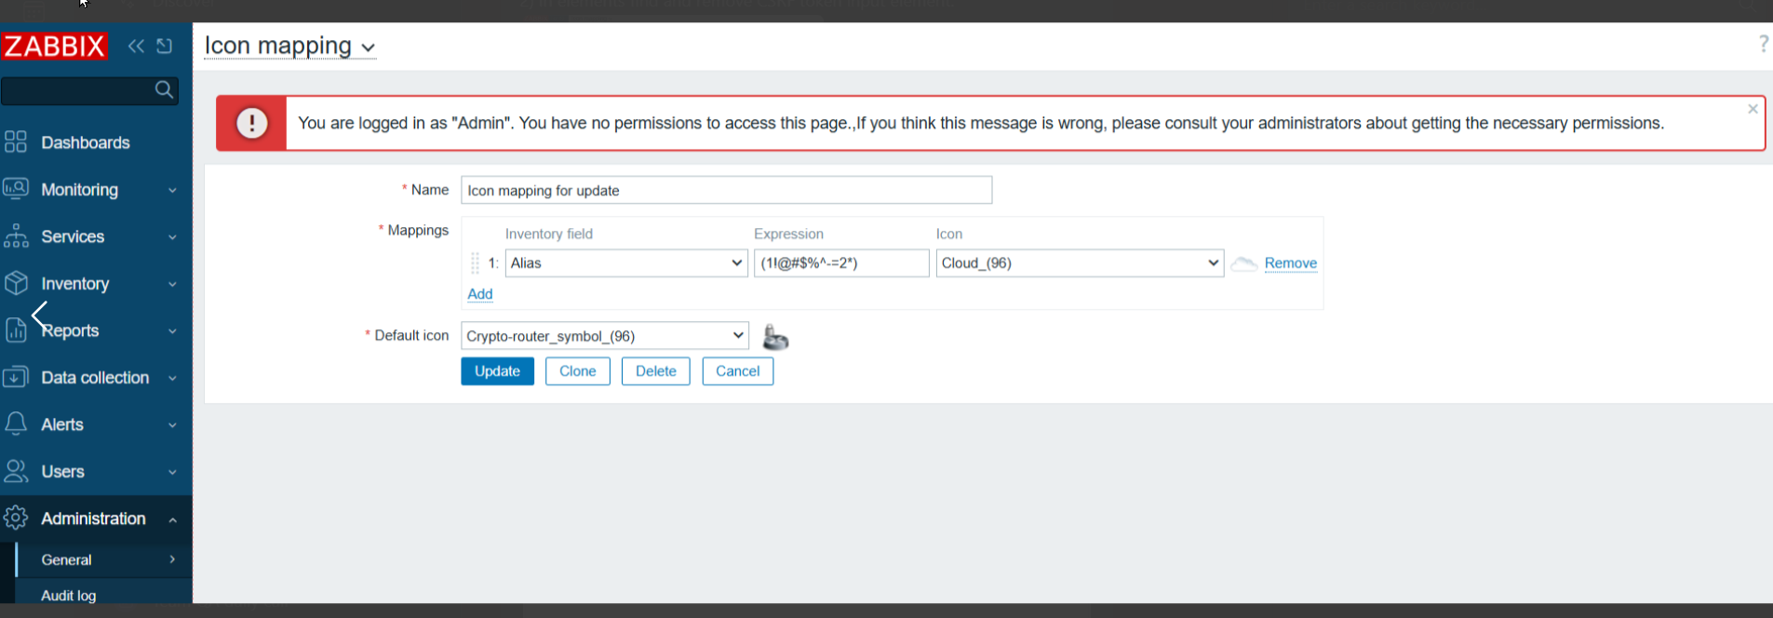Click into the Name input field
The height and width of the screenshot is (618, 1773).
click(726, 191)
